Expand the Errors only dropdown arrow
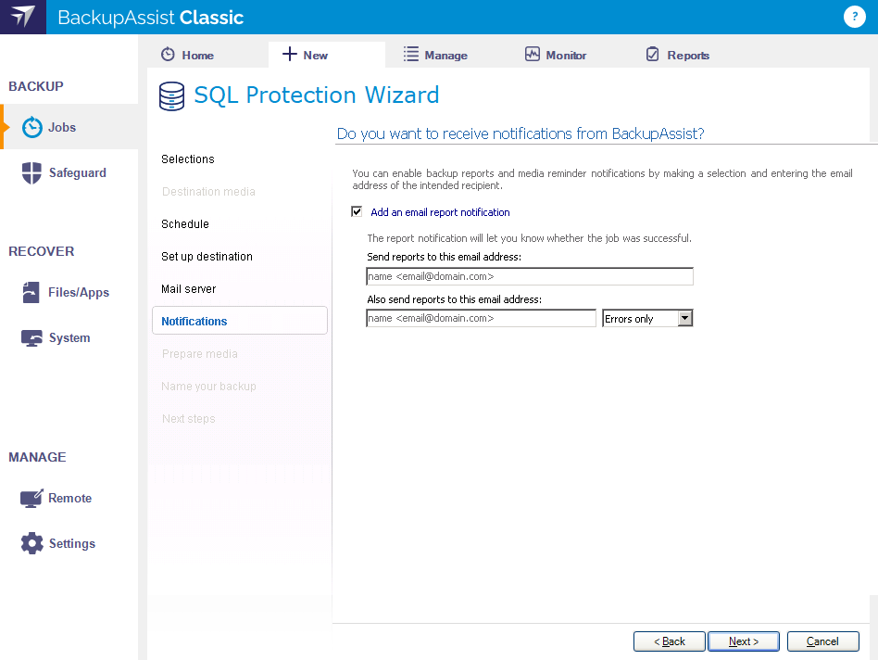This screenshot has height=660, width=878. pos(684,318)
